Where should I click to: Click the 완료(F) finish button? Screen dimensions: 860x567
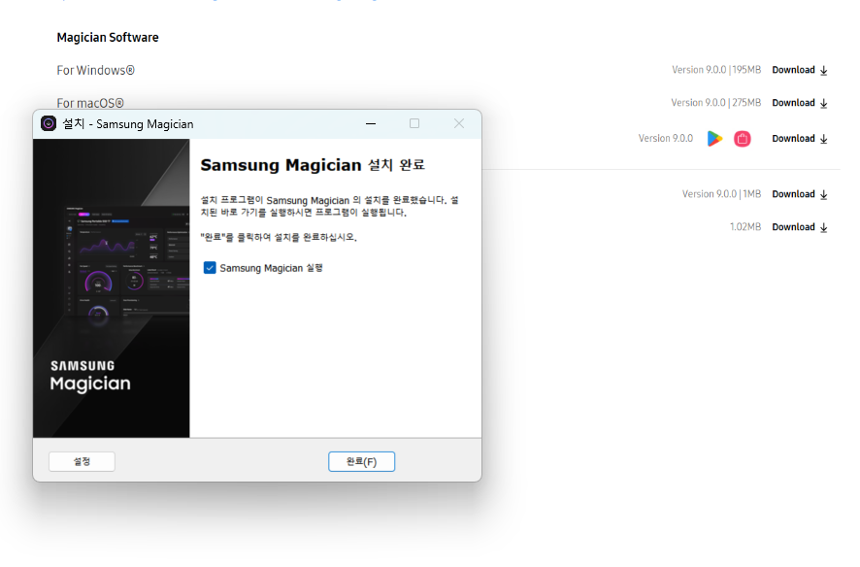click(361, 462)
